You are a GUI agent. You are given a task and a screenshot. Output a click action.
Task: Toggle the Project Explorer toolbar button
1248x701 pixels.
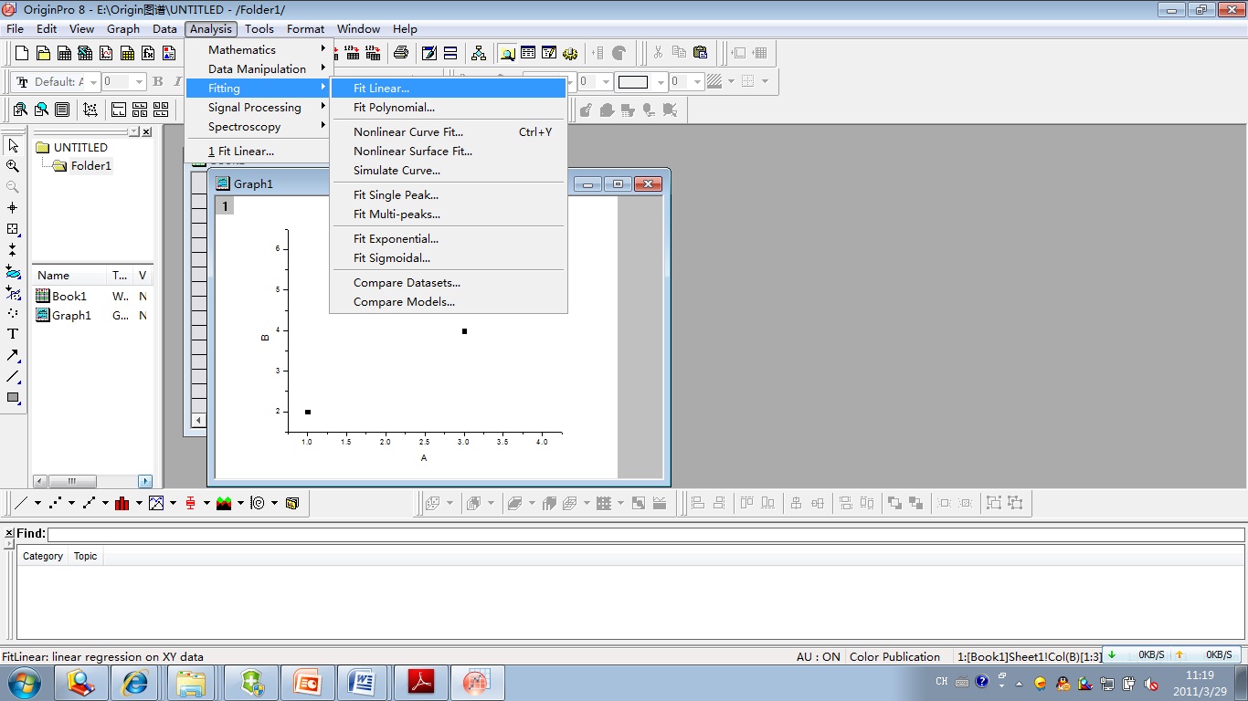tap(505, 53)
